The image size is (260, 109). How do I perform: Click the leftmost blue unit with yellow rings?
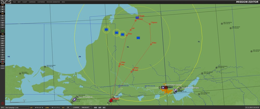pos(106,30)
